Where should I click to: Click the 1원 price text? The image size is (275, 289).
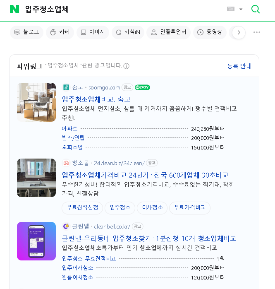(220, 259)
